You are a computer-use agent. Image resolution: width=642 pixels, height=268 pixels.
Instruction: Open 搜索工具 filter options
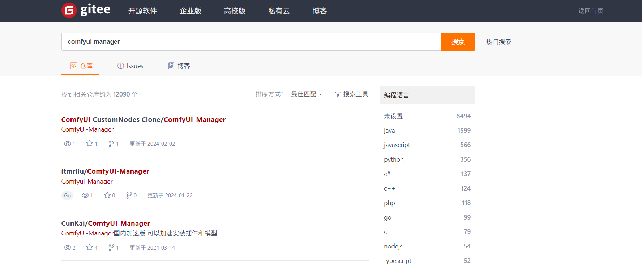tap(351, 94)
